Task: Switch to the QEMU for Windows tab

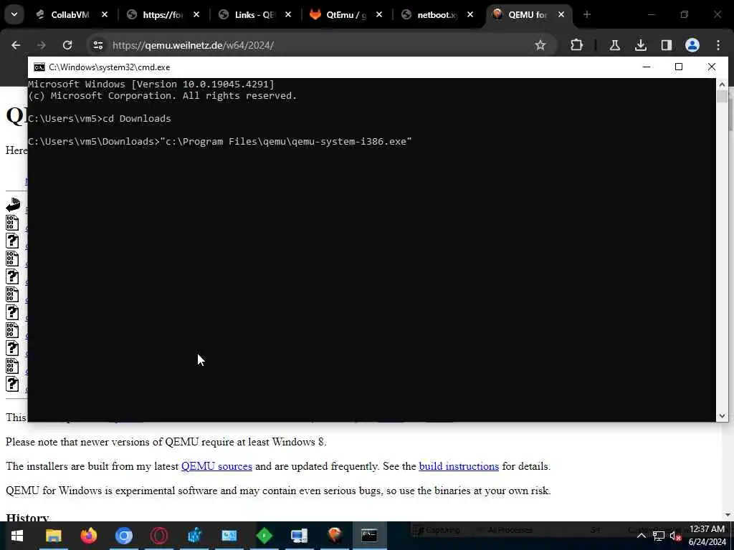Action: pos(528,14)
